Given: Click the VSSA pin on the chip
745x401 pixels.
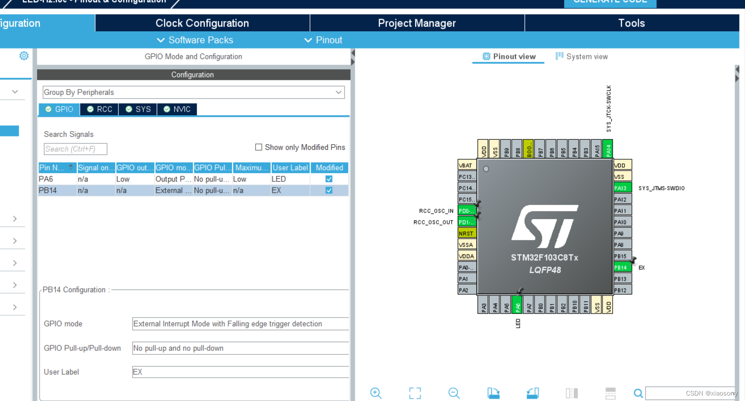Looking at the screenshot, I should (x=467, y=245).
